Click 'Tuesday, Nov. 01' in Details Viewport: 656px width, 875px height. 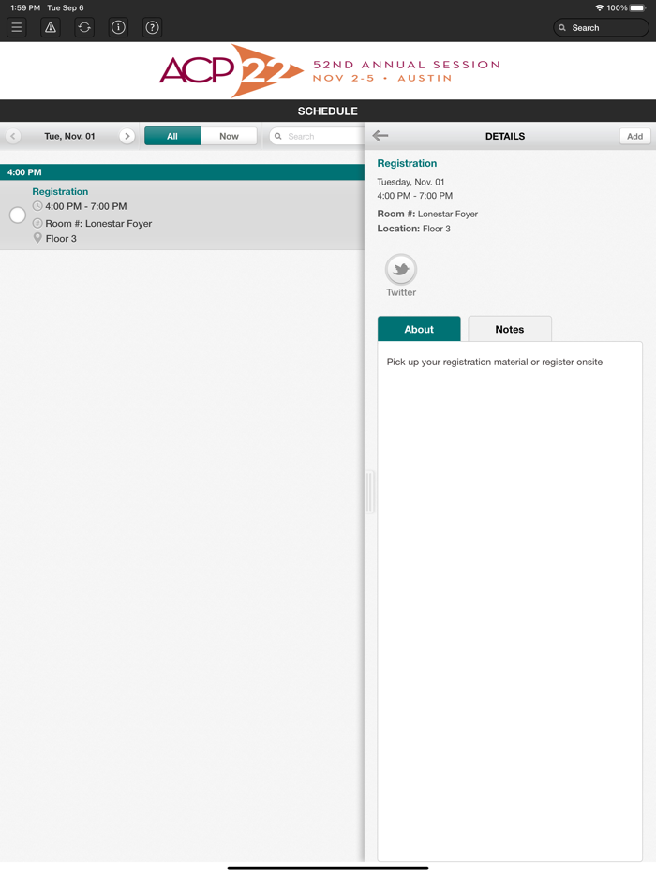410,182
